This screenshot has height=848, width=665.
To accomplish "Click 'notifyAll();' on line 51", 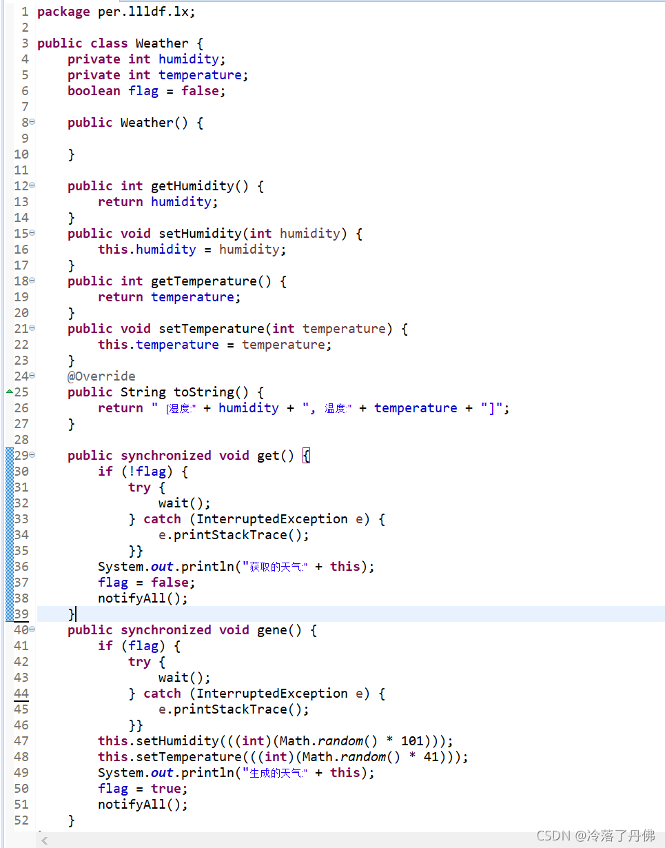I will 143,805.
